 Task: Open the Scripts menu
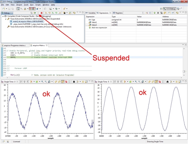[x=38, y=5]
